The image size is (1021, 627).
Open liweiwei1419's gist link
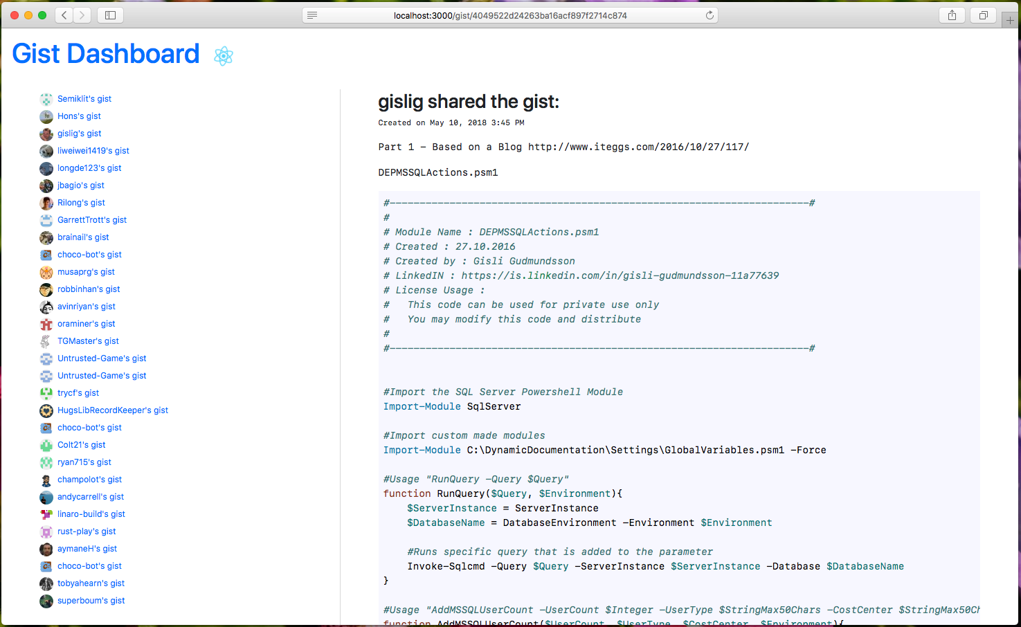(x=93, y=150)
